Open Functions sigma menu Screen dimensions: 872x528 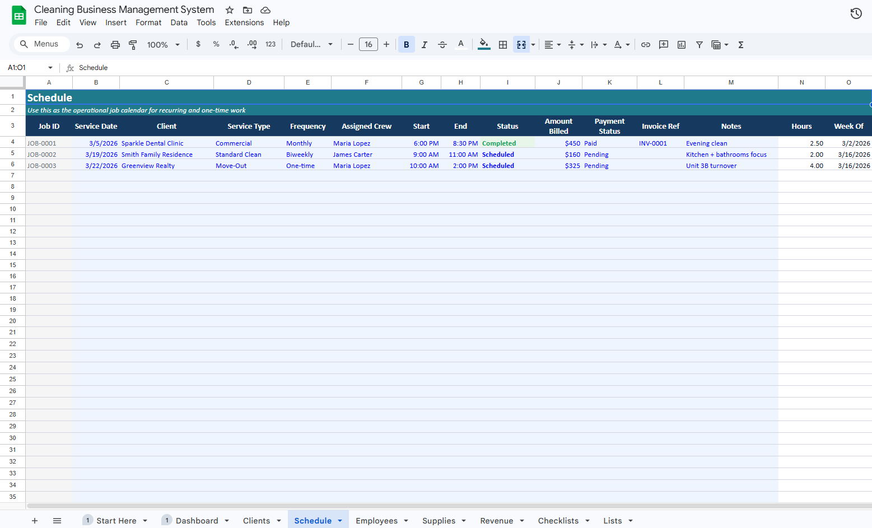click(x=741, y=45)
